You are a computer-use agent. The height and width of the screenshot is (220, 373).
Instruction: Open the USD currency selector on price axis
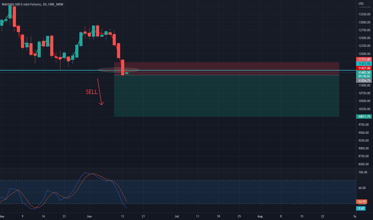361,3
